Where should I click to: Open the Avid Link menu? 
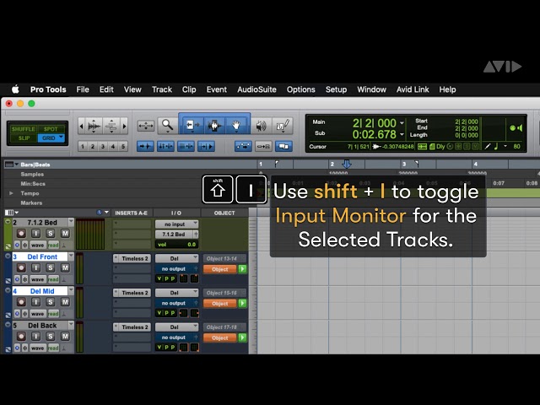click(413, 89)
